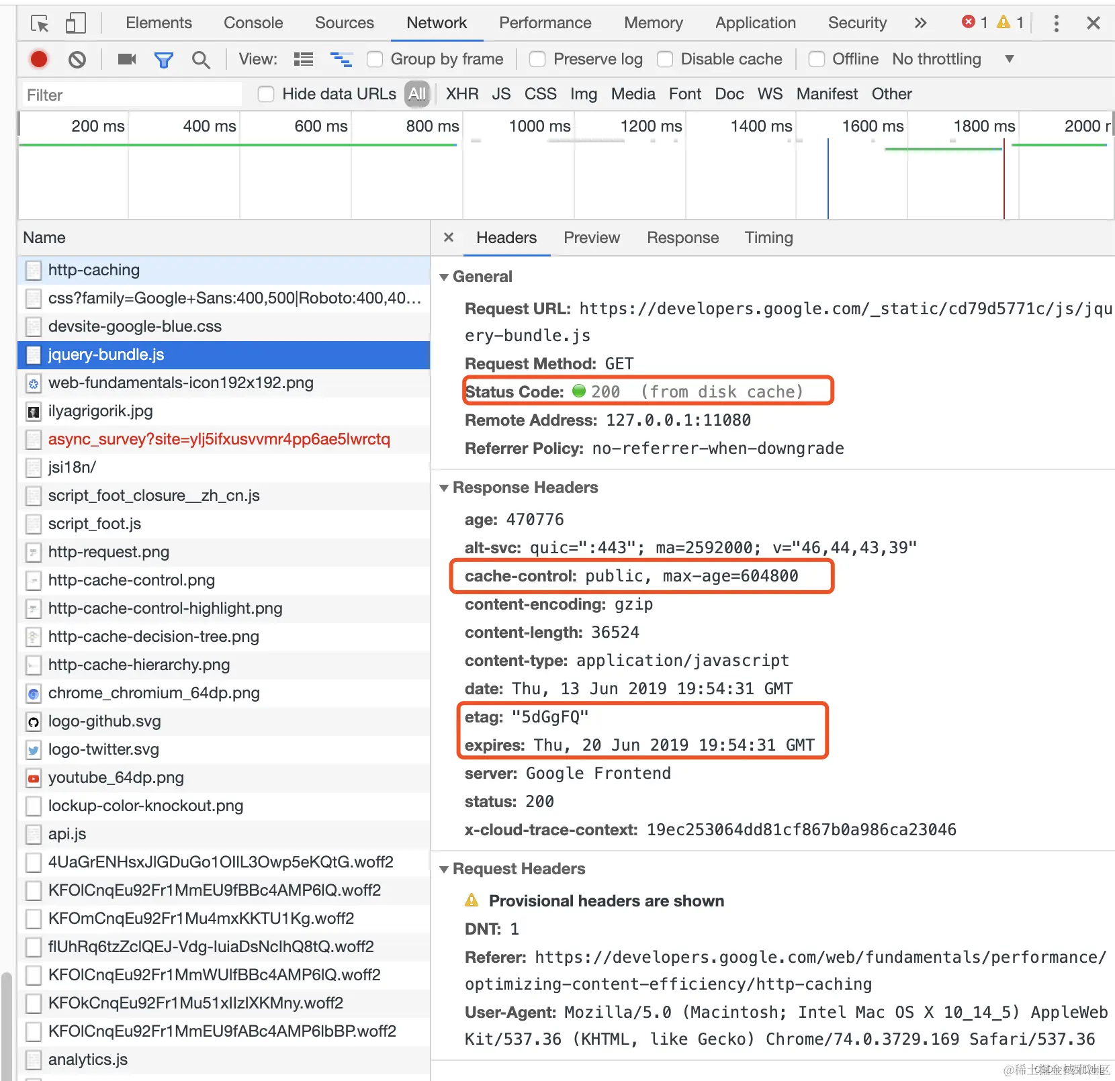
Task: Go to the Sources tab
Action: (x=345, y=23)
